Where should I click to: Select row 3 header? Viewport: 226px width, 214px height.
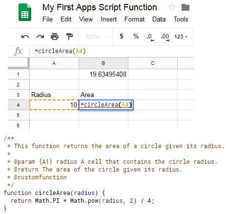18,95
